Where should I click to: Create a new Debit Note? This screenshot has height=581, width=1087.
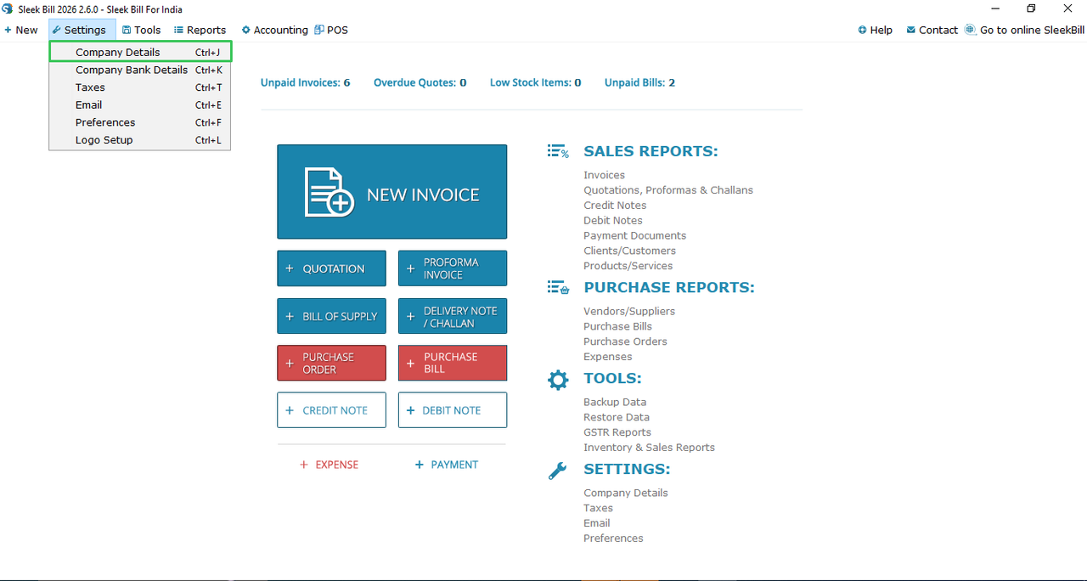453,410
